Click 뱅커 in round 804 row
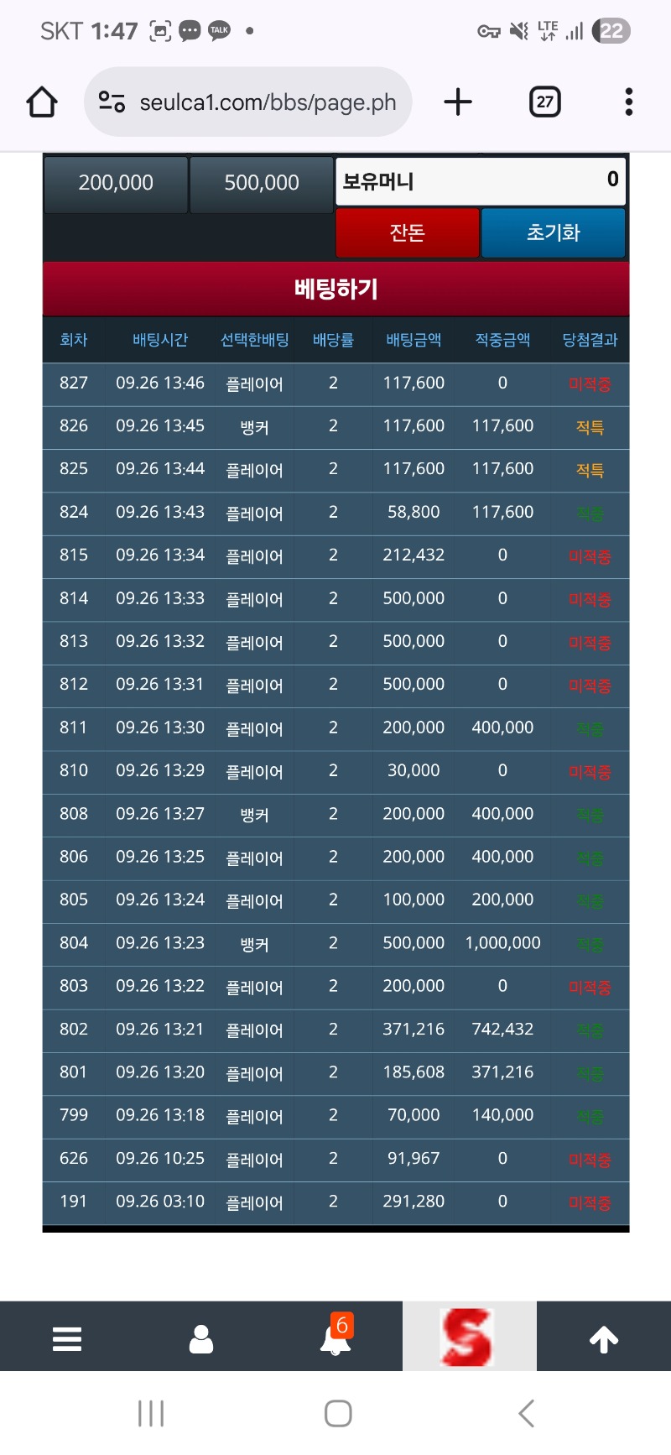 [254, 945]
